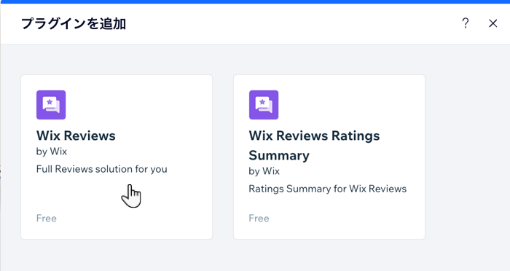Click the Wix Reviews Ratings Summary icon
This screenshot has width=510, height=271.
pos(264,105)
